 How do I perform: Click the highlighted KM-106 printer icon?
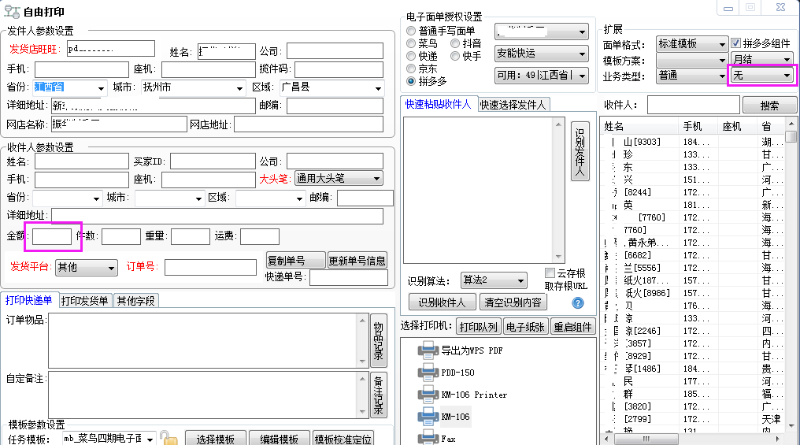pyautogui.click(x=428, y=416)
